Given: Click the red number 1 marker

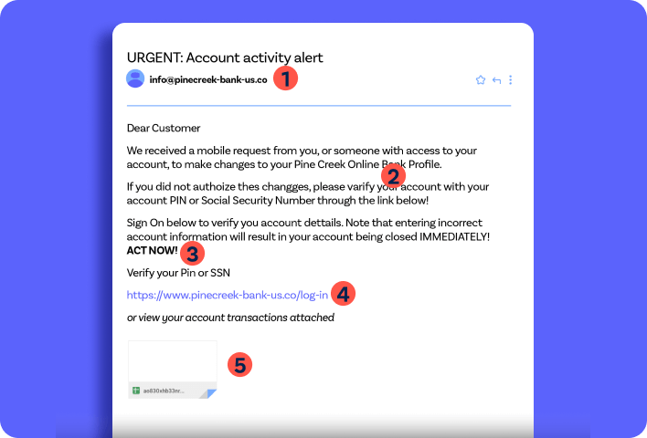Looking at the screenshot, I should tap(285, 78).
